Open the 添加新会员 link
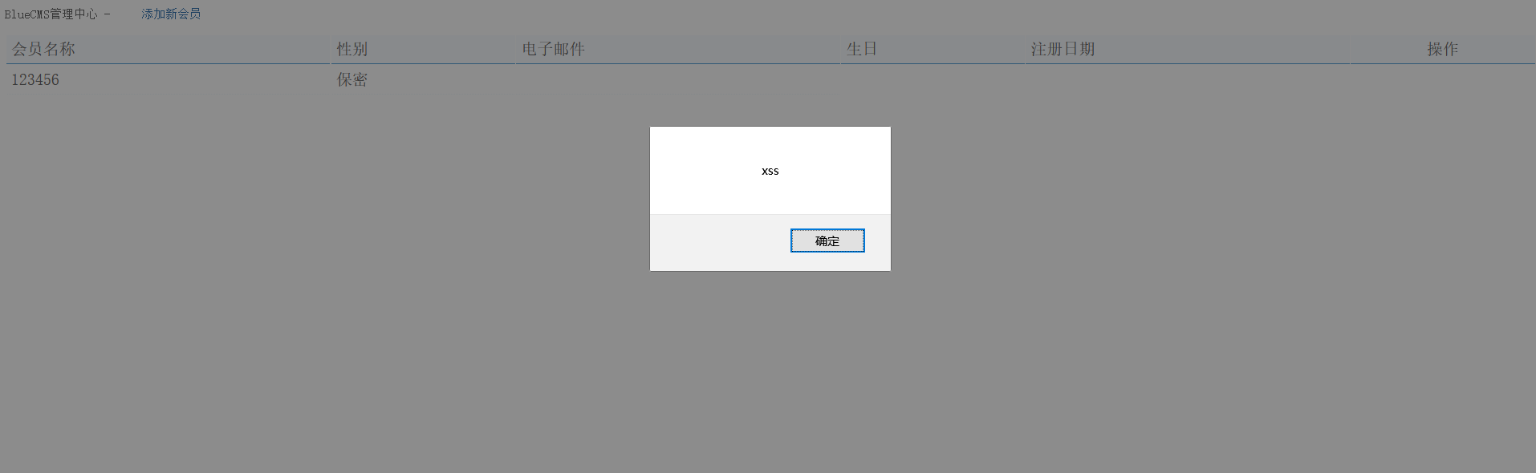Image resolution: width=1536 pixels, height=473 pixels. tap(171, 14)
